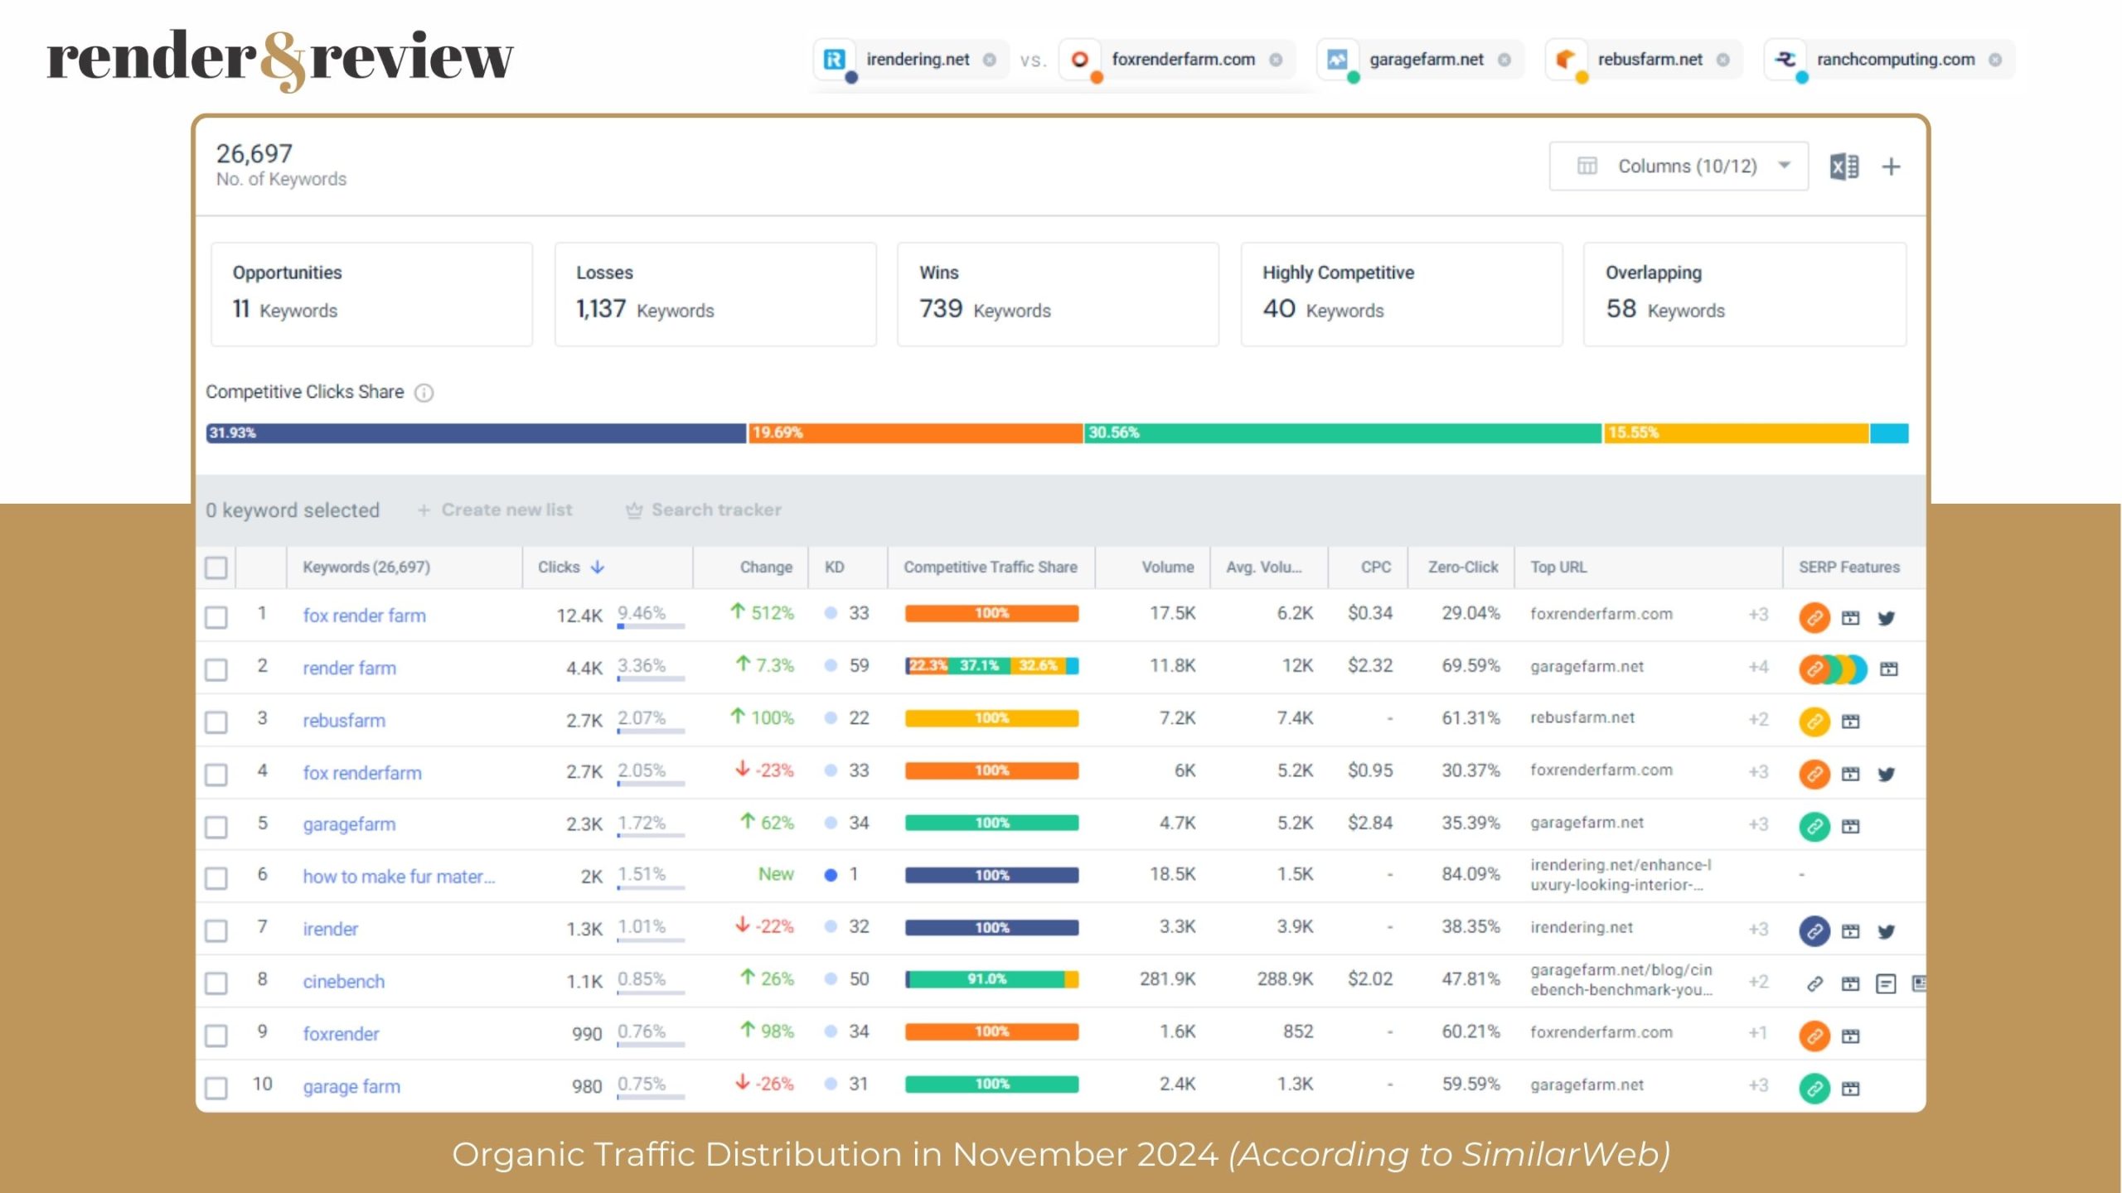The height and width of the screenshot is (1193, 2122).
Task: Open Columns (10/12) dropdown
Action: coord(1679,167)
